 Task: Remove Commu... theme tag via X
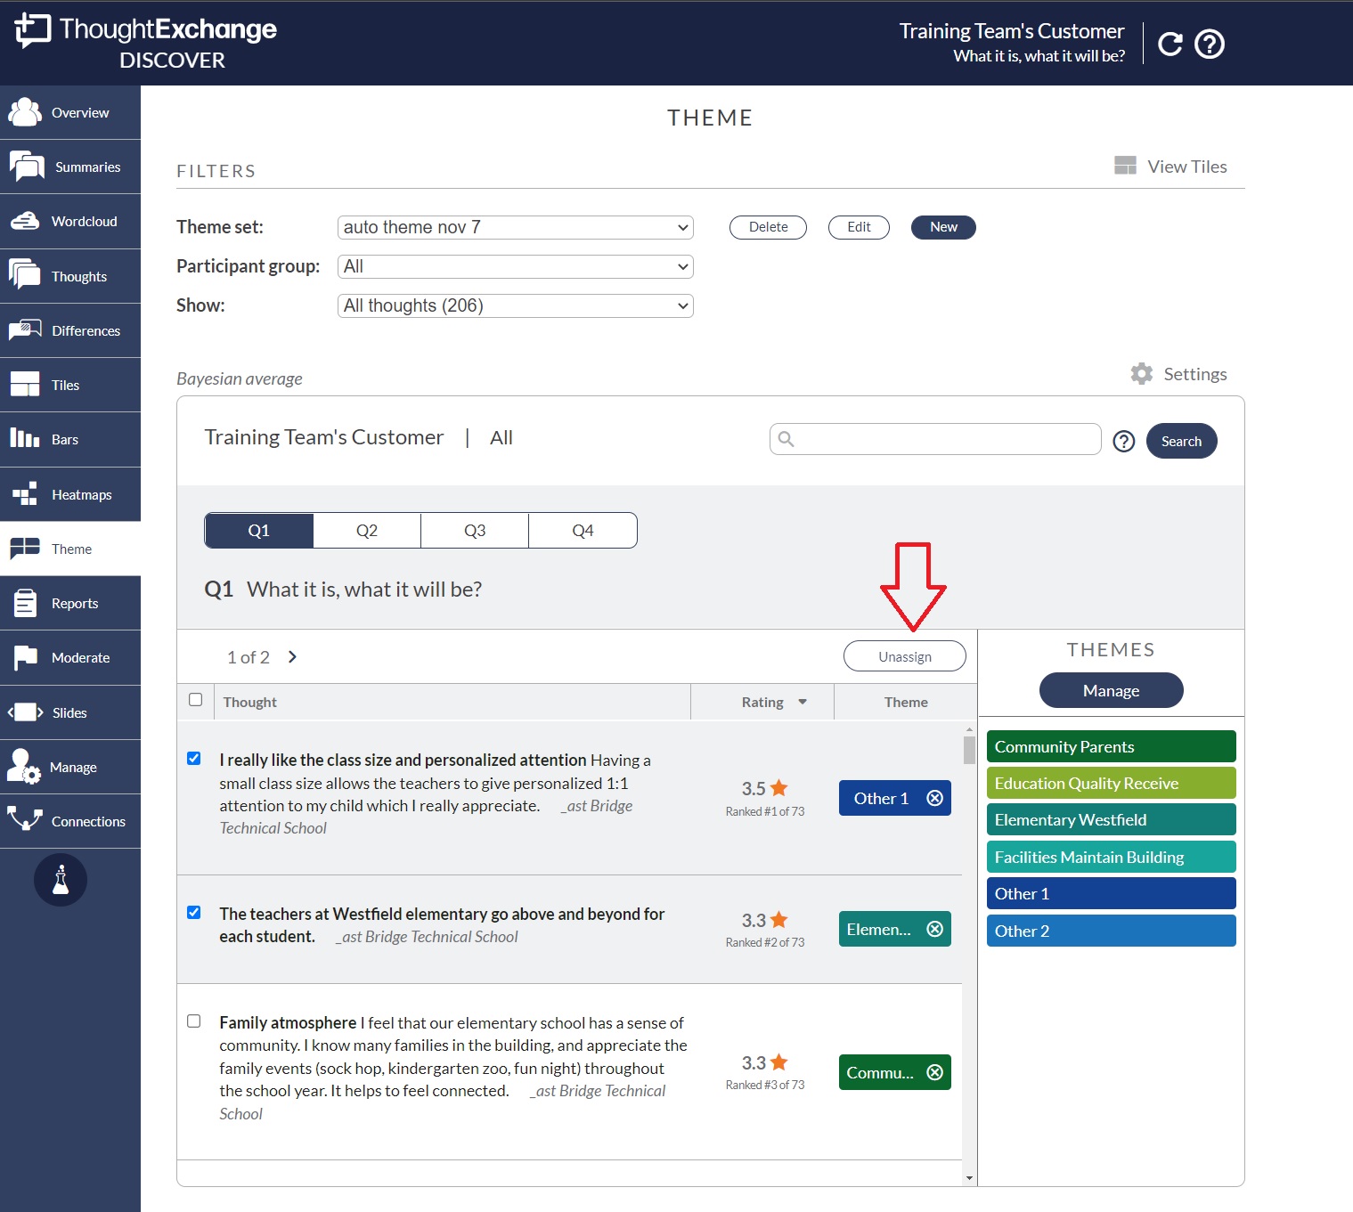tap(934, 1072)
